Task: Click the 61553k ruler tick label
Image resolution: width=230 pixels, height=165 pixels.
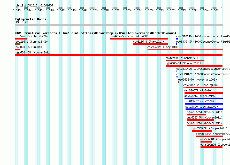Action: coord(127,10)
